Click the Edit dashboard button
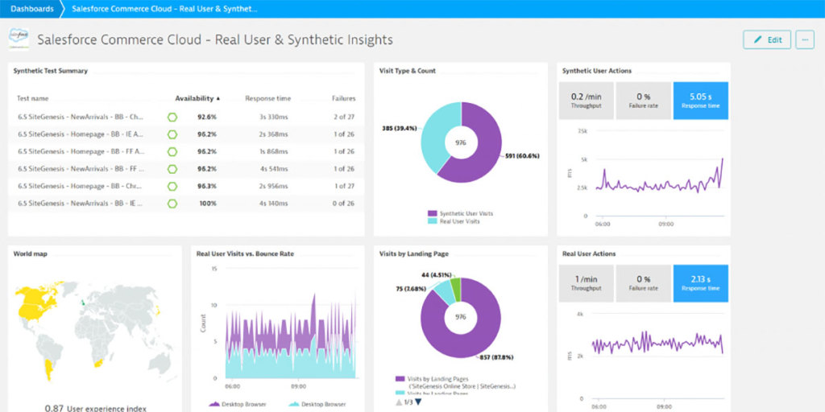Image resolution: width=825 pixels, height=412 pixels. coord(767,39)
